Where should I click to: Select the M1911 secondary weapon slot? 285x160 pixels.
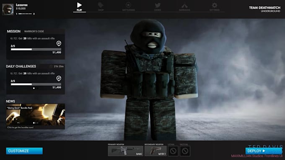pos(155,151)
